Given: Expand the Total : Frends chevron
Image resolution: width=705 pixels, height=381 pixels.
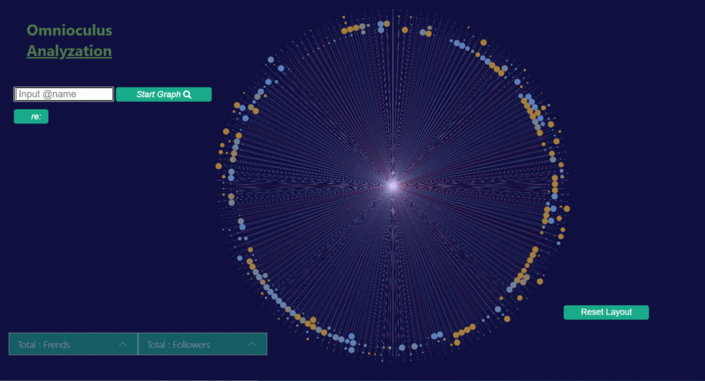Looking at the screenshot, I should 123,344.
